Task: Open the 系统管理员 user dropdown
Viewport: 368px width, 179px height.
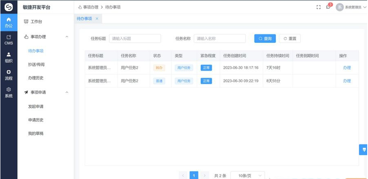Action: coord(351,7)
